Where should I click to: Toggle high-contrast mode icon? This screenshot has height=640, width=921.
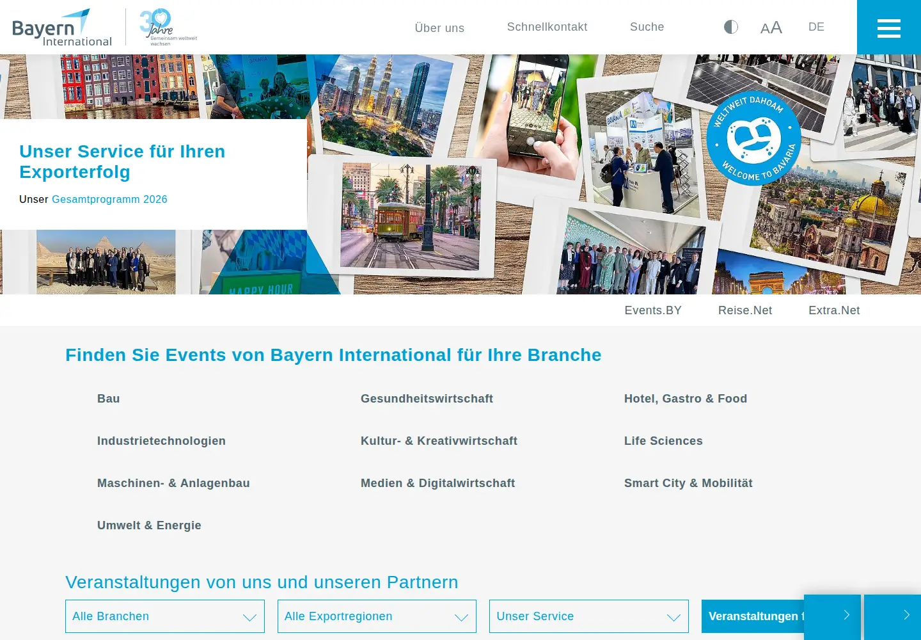click(731, 27)
